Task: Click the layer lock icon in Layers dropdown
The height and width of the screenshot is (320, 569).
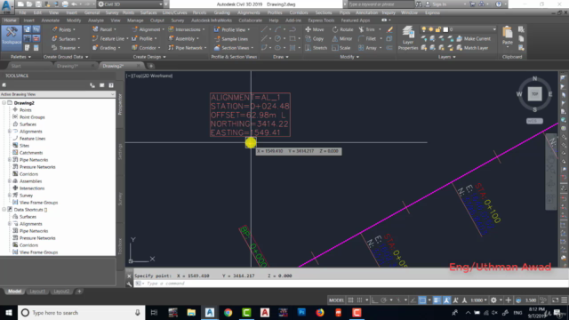Action: coord(437,29)
